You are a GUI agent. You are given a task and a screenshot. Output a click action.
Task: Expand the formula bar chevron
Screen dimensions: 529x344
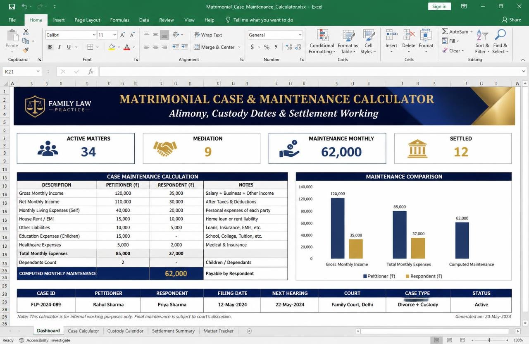tap(524, 72)
